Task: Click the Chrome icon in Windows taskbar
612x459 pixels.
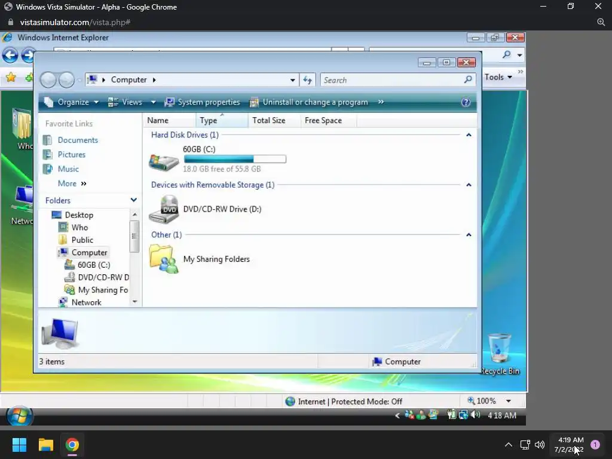Action: click(x=72, y=445)
